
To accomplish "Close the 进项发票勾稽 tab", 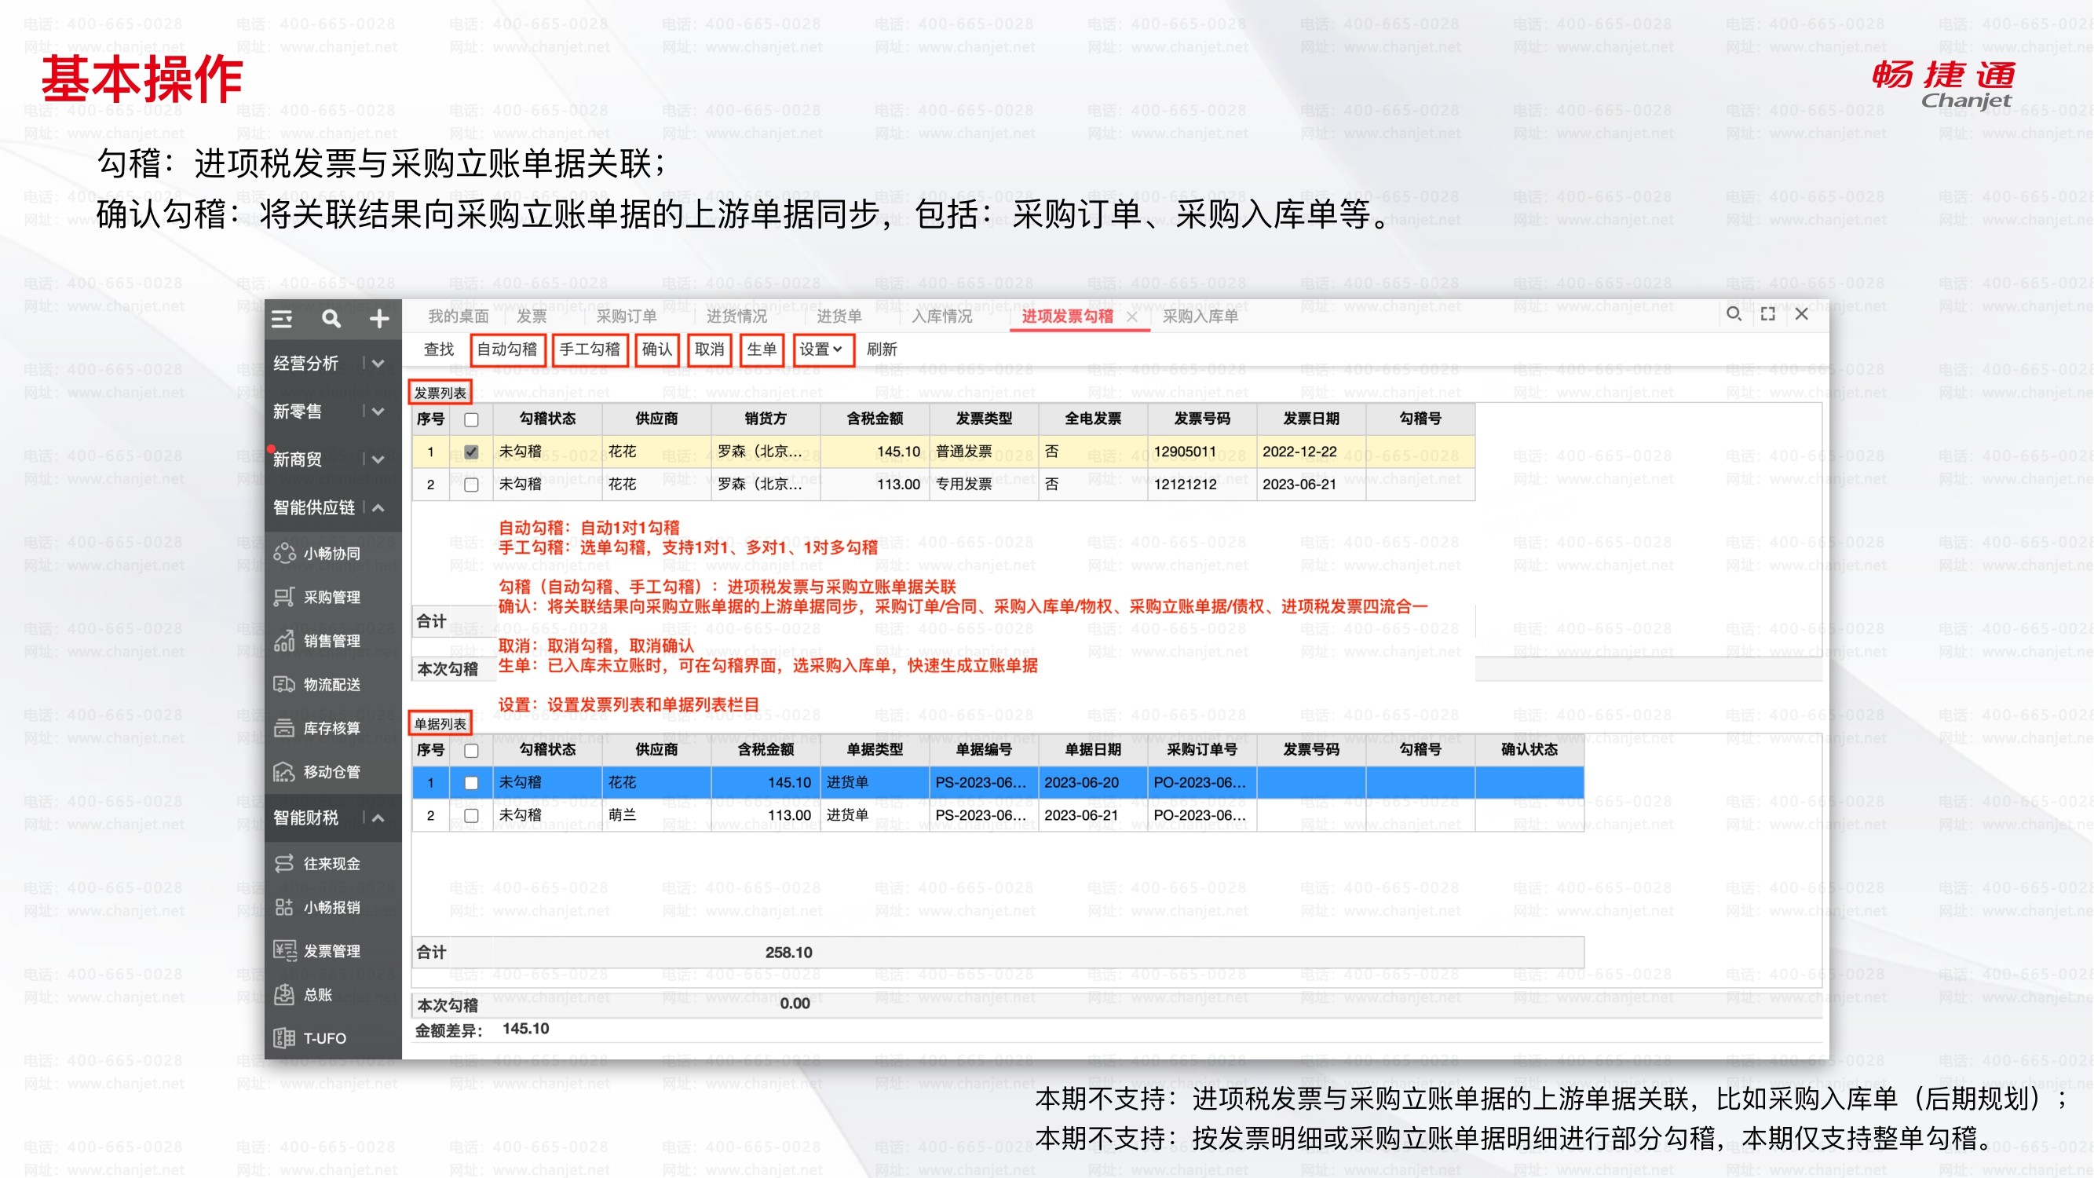I will pos(1131,317).
